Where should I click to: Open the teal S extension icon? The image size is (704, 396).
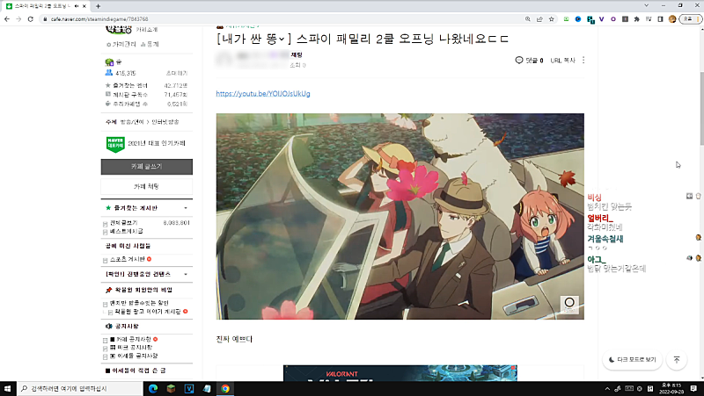click(x=590, y=19)
